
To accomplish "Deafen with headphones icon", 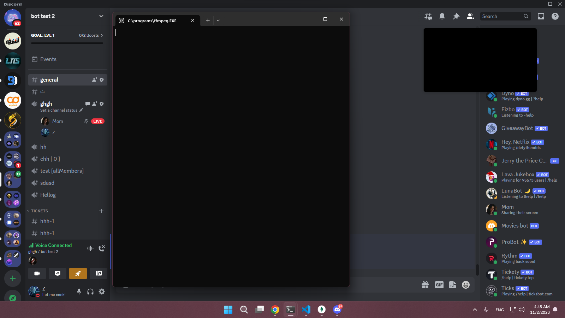I will pos(90,291).
